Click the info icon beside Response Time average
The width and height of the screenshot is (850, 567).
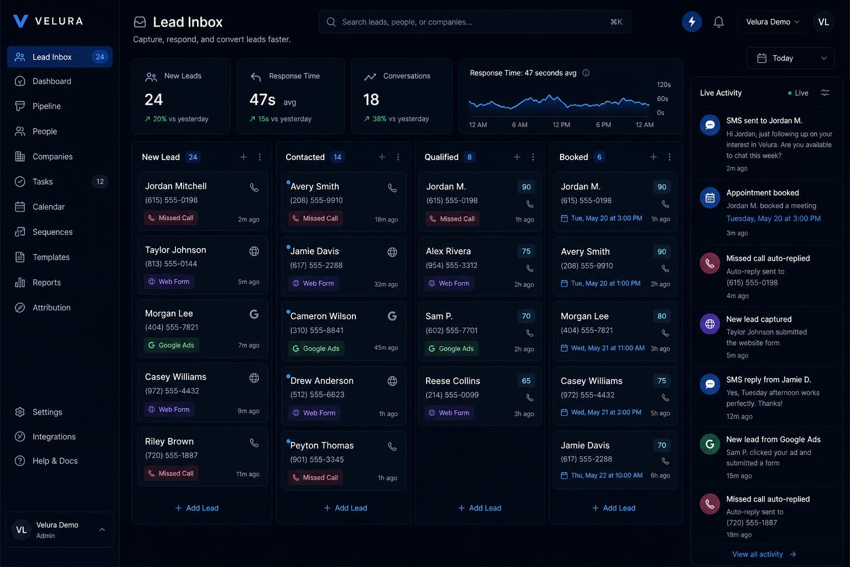(x=586, y=73)
